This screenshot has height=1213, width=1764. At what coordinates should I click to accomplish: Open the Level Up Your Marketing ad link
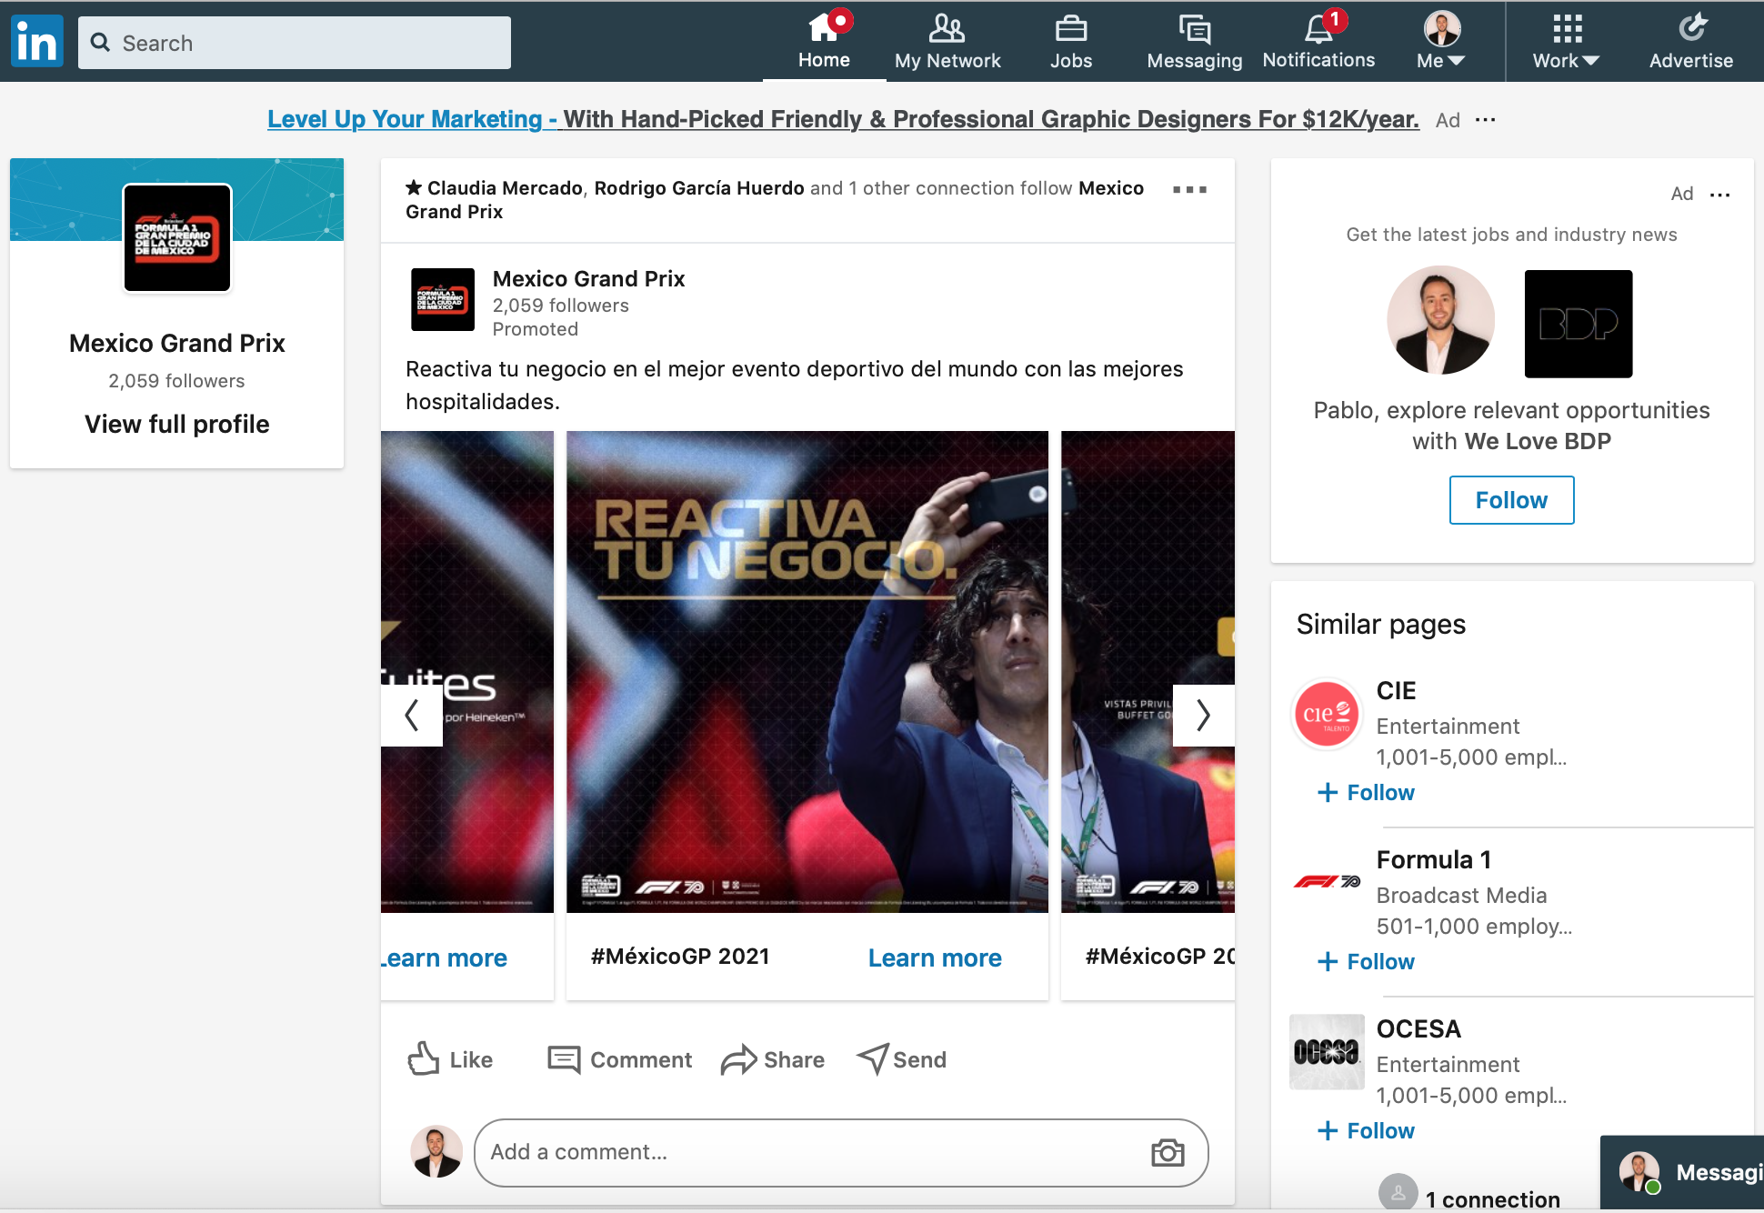[x=843, y=119]
